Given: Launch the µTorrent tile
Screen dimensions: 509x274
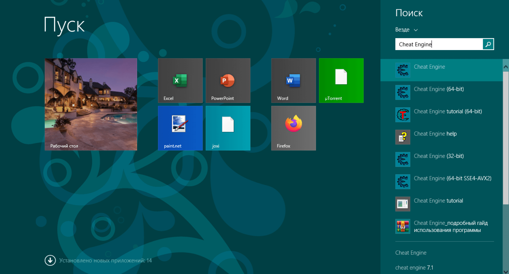Looking at the screenshot, I should pos(341,80).
